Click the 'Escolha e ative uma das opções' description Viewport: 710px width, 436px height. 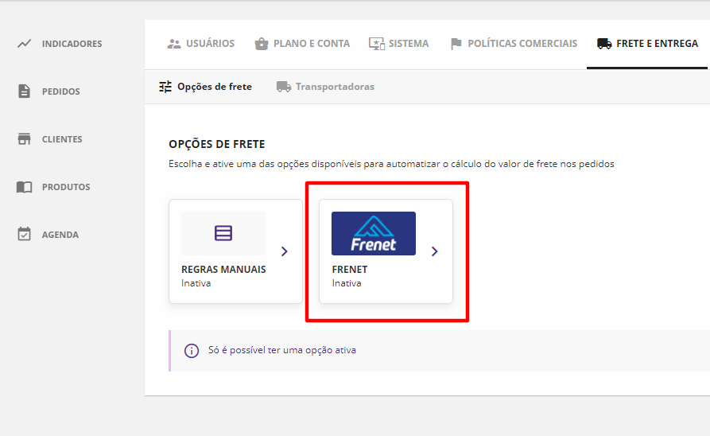(x=391, y=164)
